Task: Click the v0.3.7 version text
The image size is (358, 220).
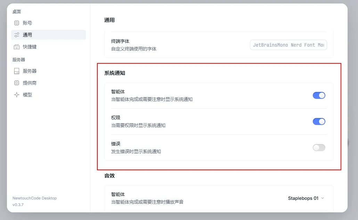Action: coord(18,205)
